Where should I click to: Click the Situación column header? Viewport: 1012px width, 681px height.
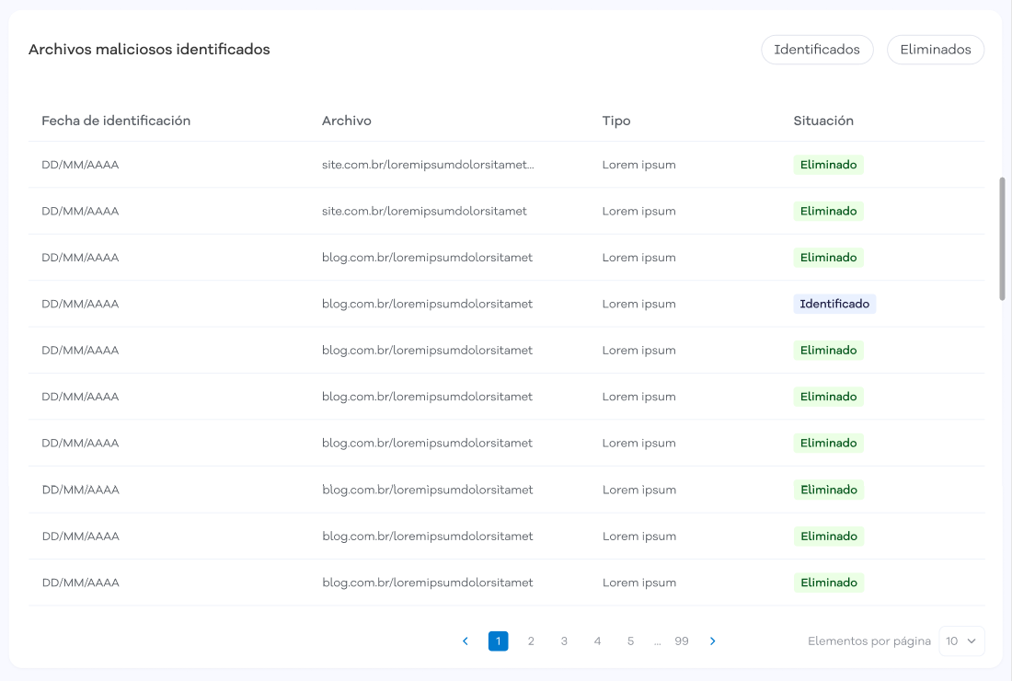823,121
